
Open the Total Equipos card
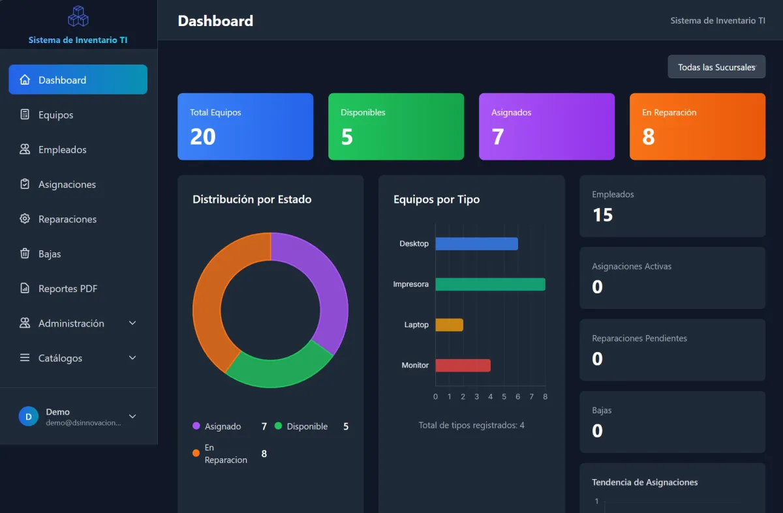pyautogui.click(x=245, y=126)
